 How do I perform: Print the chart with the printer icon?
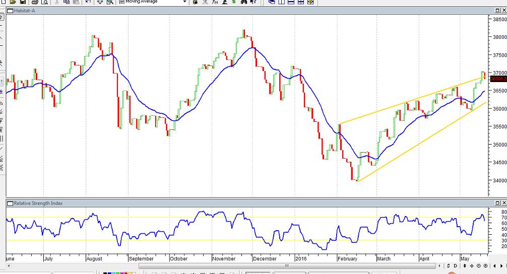click(35, 2)
